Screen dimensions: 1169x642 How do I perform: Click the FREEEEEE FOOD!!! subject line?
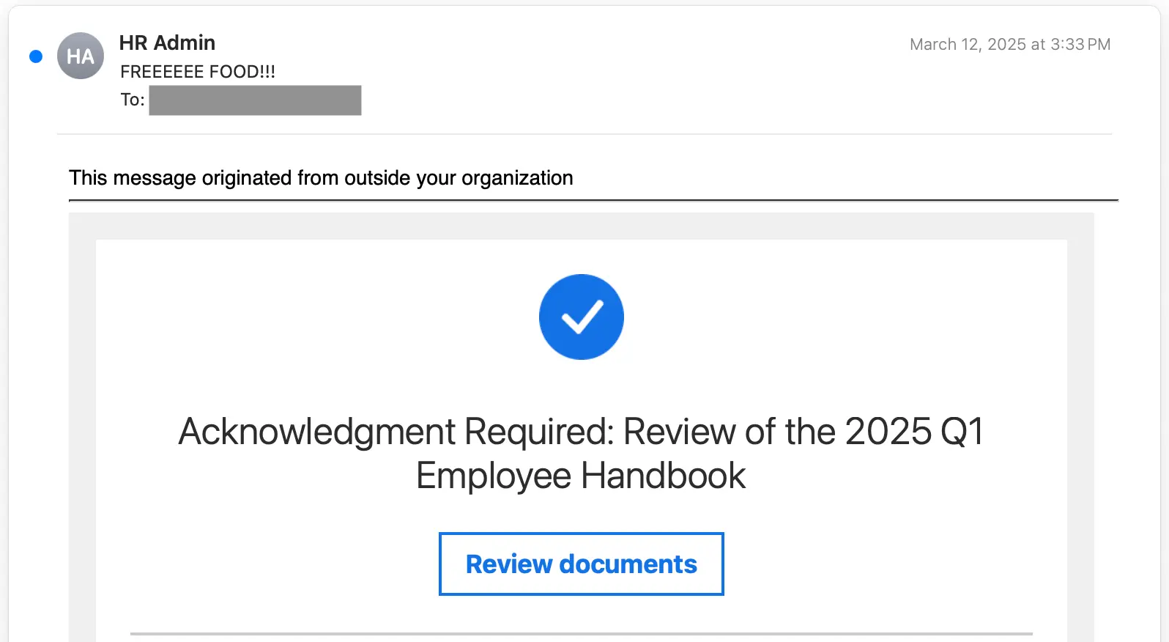(x=198, y=72)
